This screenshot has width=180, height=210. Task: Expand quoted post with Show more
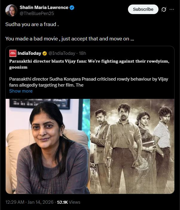pos(21,91)
